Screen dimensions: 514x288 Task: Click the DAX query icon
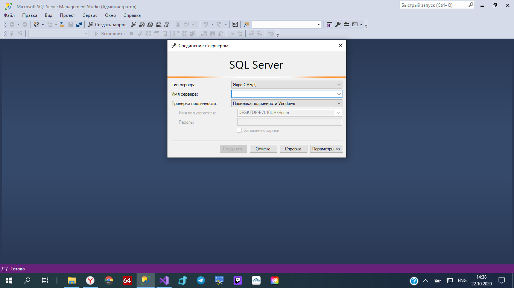pos(167,24)
